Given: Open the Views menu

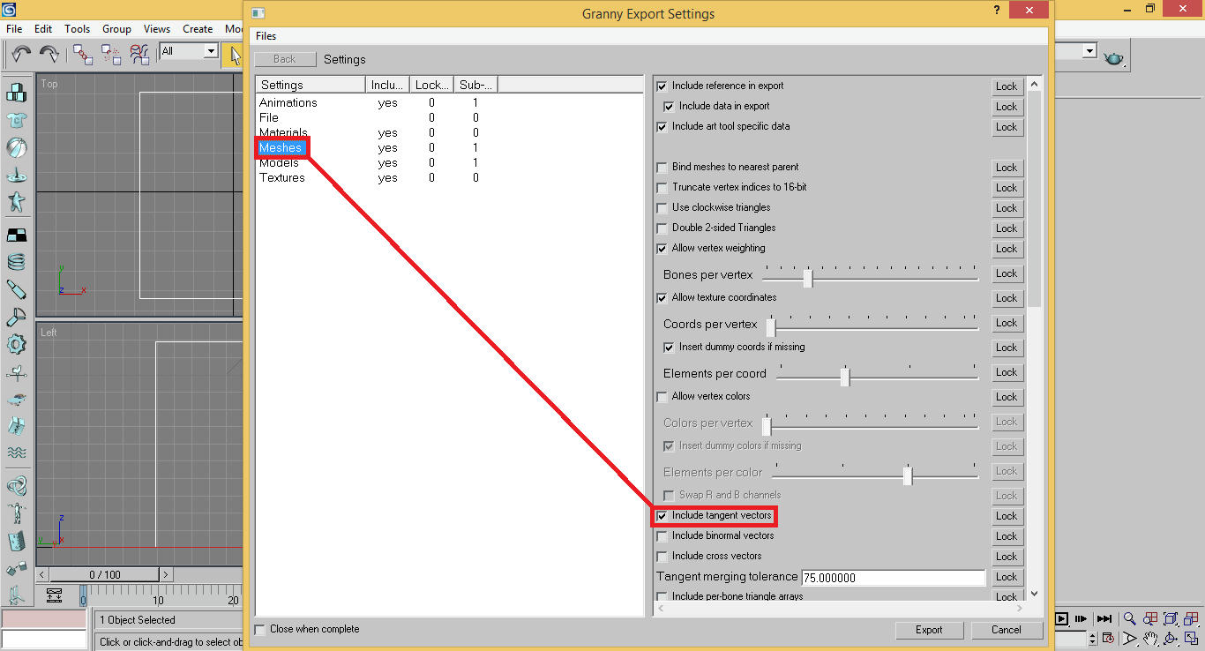Looking at the screenshot, I should 157,29.
